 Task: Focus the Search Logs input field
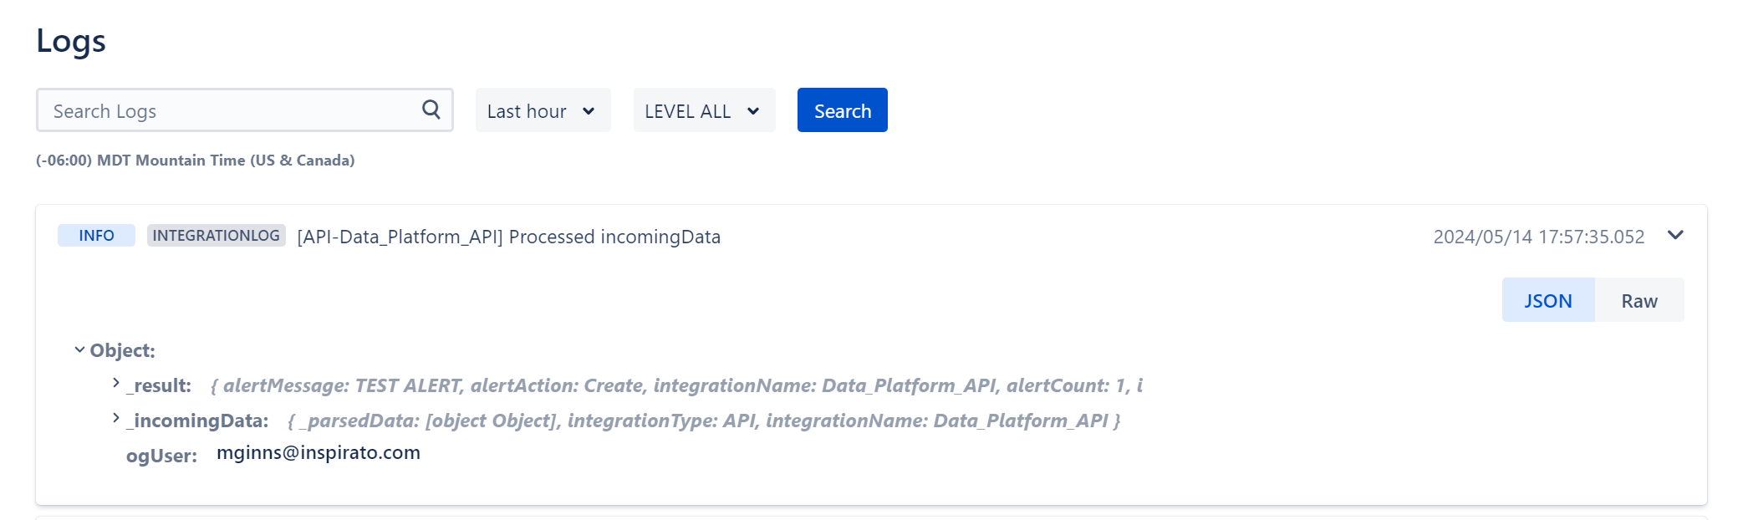point(244,110)
